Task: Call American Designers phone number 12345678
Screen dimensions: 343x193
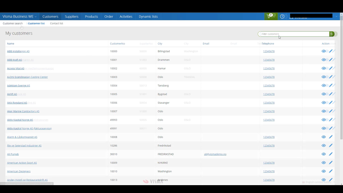Action: pyautogui.click(x=268, y=171)
